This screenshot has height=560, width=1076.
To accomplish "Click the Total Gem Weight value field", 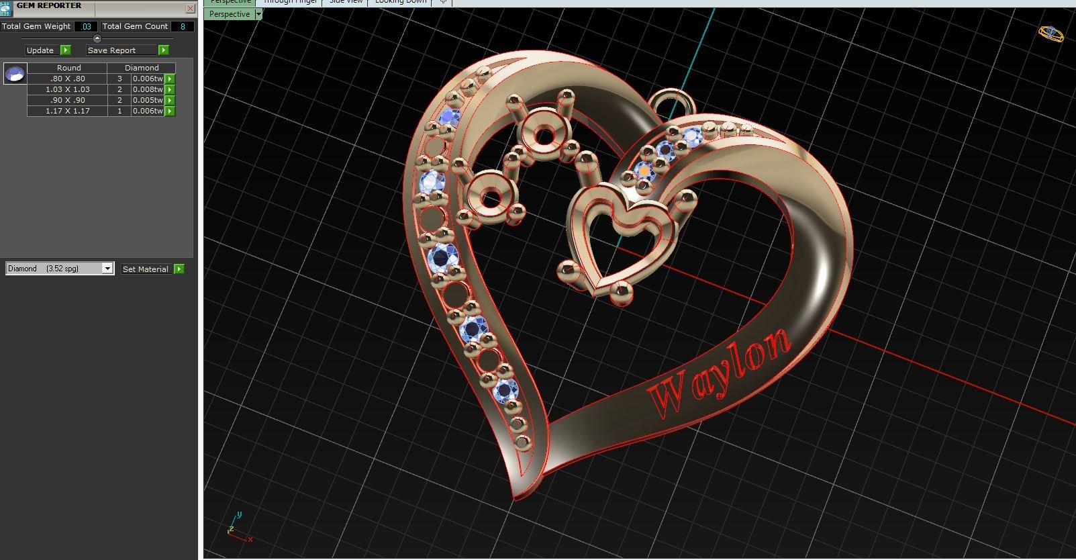I will 86,26.
